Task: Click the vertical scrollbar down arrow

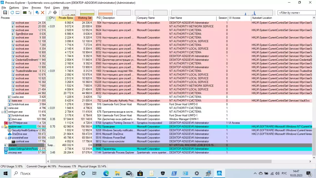Action: coord(314,158)
